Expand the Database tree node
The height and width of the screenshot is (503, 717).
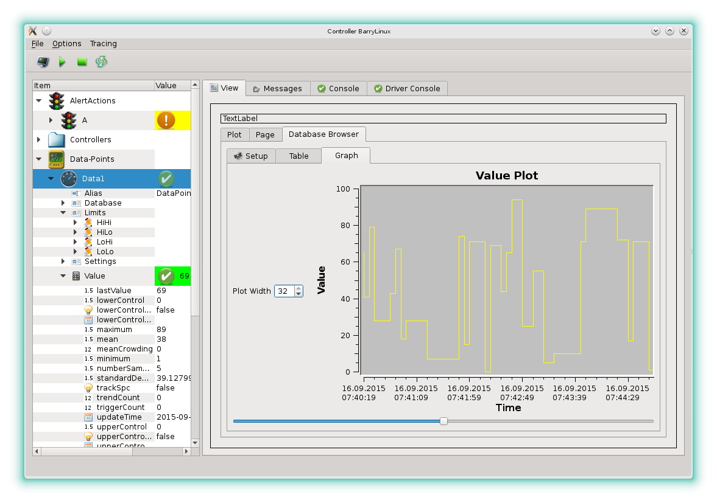click(x=63, y=203)
